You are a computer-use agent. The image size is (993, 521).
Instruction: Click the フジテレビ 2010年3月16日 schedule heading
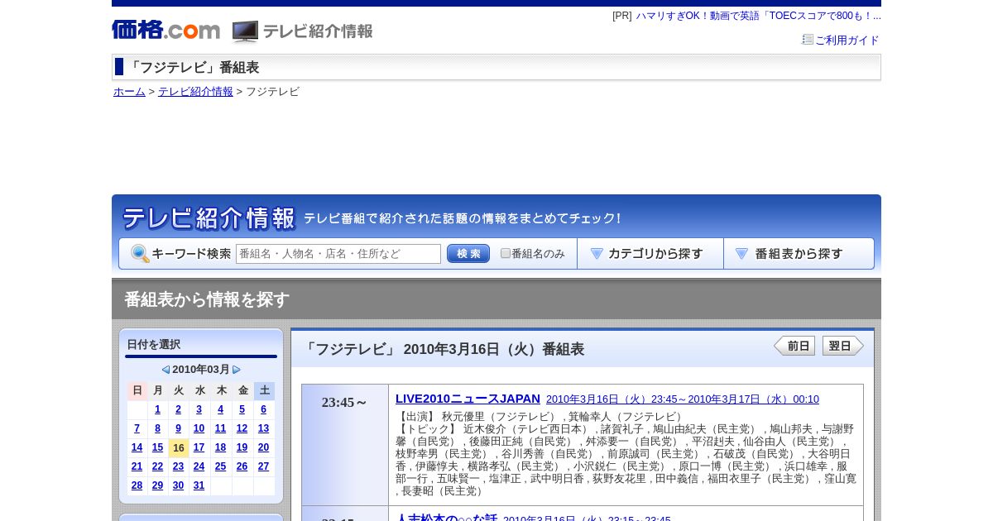coord(443,349)
